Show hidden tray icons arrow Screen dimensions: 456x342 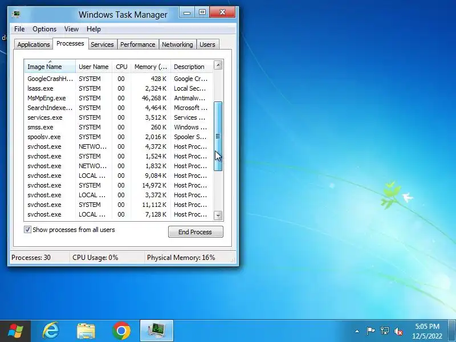point(357,331)
